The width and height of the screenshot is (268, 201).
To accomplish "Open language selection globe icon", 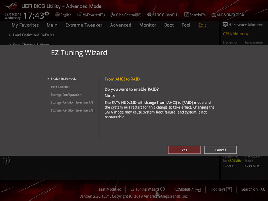I will pyautogui.click(x=57, y=15).
